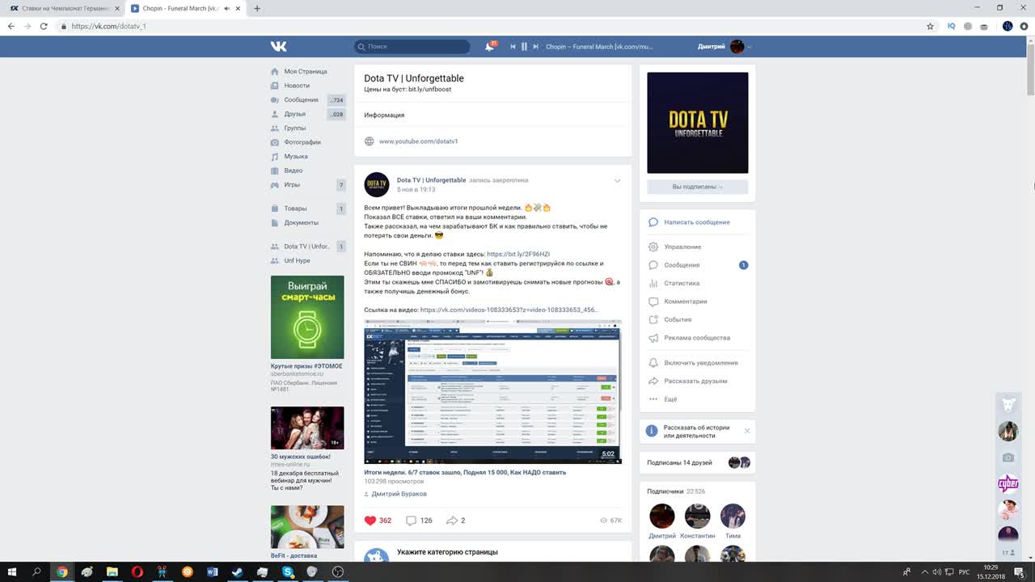
Task: Skip to previous track in header player
Action: 513,47
